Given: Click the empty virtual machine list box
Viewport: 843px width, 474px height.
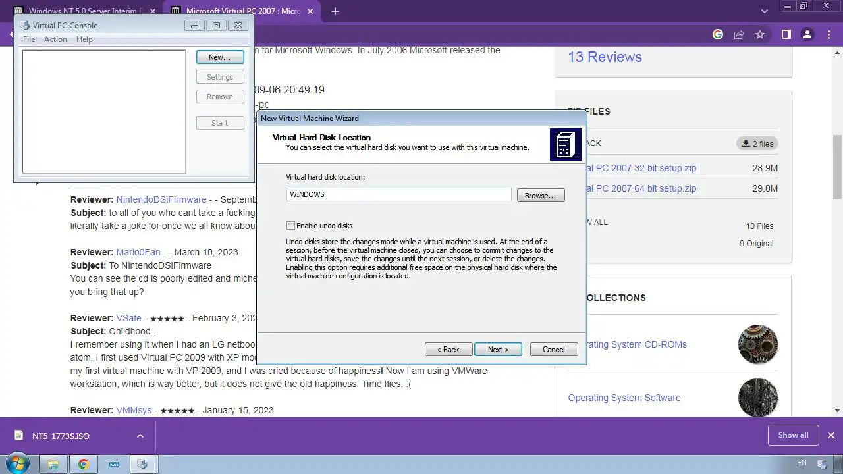Looking at the screenshot, I should click(x=104, y=112).
